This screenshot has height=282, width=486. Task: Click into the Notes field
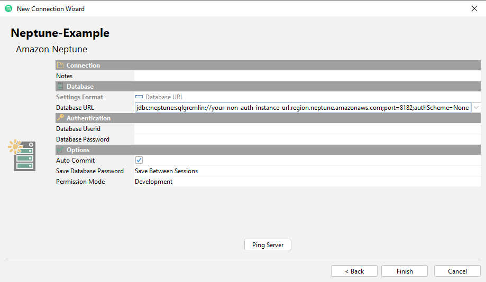coord(307,76)
